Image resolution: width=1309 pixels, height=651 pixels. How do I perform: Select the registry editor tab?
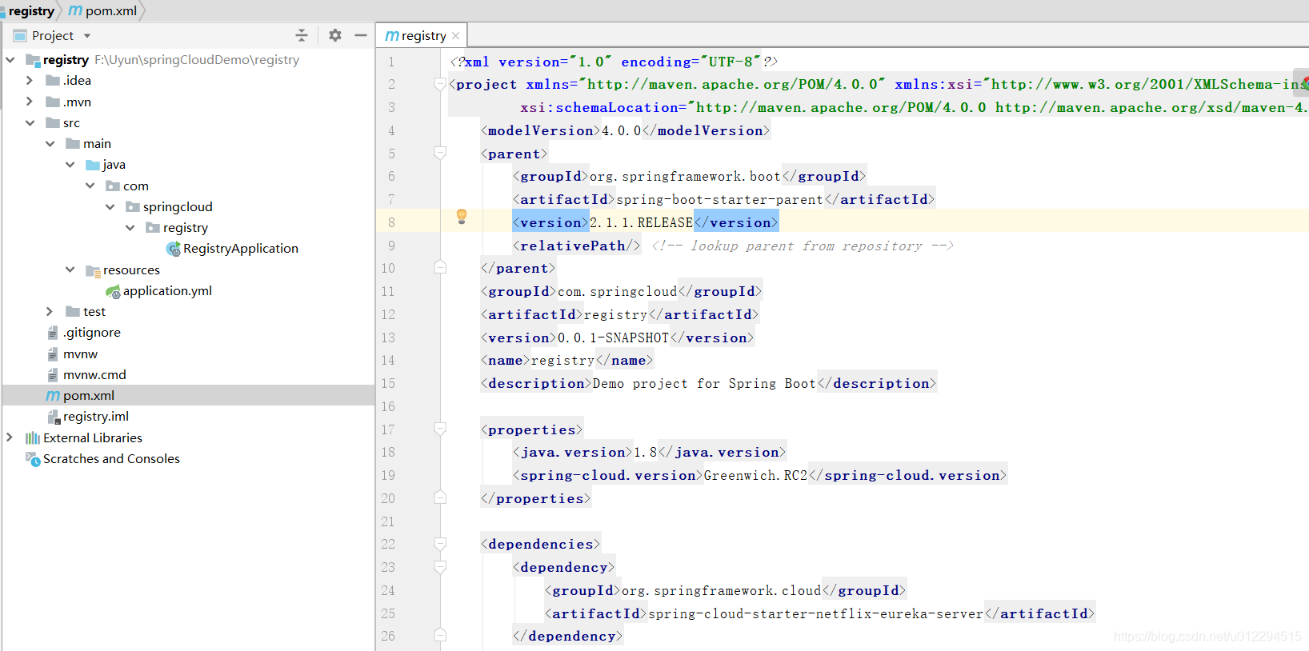point(422,35)
